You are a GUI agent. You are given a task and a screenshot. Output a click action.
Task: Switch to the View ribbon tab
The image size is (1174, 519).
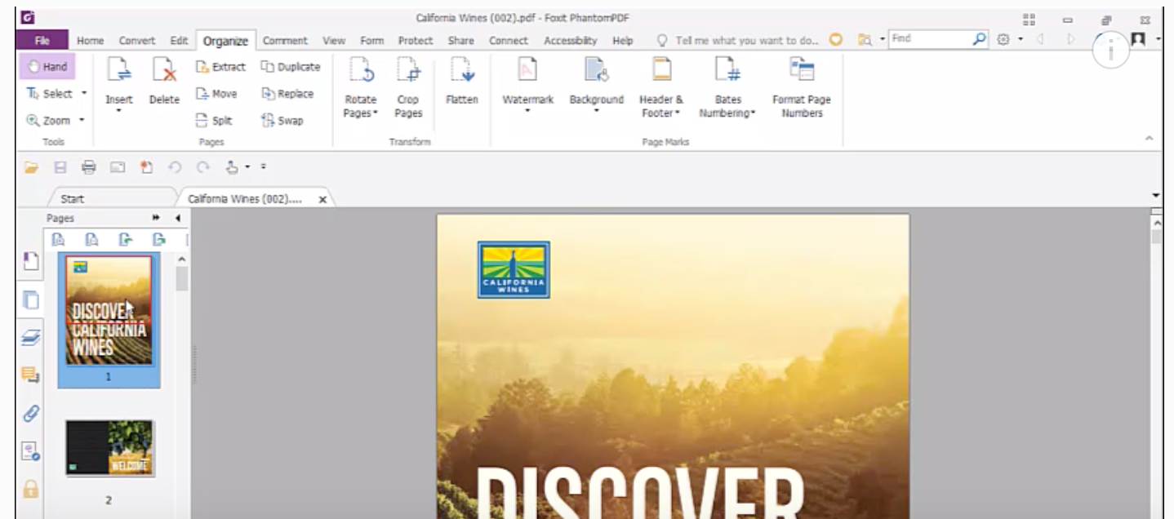334,41
